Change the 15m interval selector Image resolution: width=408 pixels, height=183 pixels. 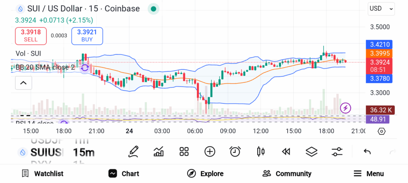(x=84, y=152)
